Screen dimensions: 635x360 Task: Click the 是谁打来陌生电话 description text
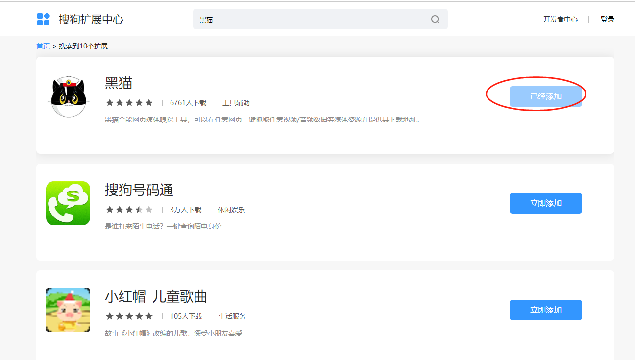(163, 226)
